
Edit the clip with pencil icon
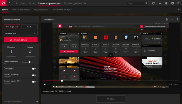point(172,19)
